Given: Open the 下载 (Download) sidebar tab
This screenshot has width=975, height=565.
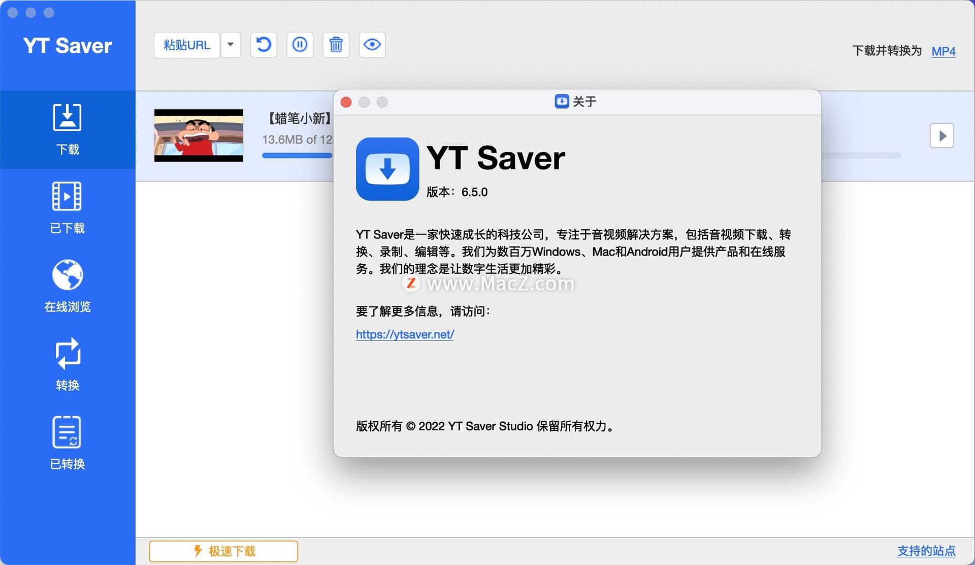Looking at the screenshot, I should click(x=68, y=130).
